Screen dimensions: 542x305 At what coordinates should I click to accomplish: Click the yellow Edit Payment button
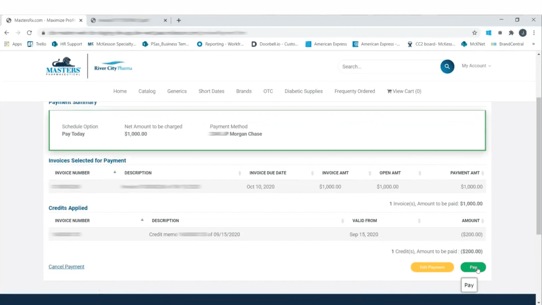point(432,267)
